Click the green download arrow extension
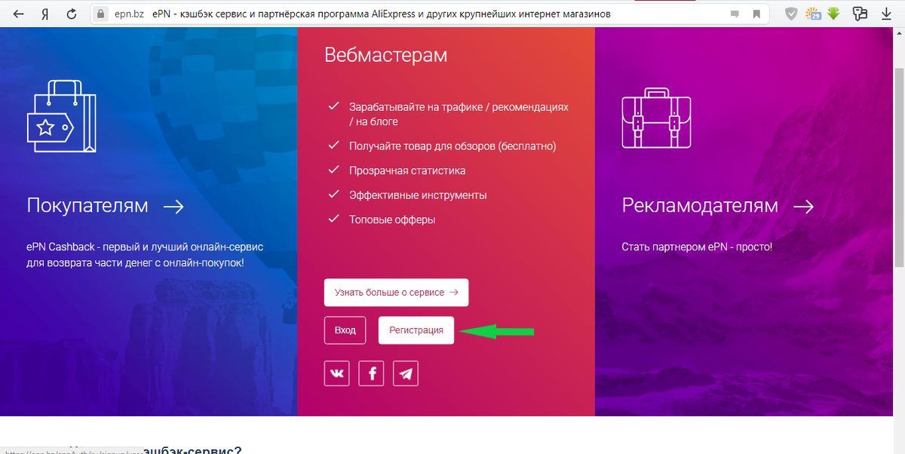The height and width of the screenshot is (454, 905). (834, 14)
